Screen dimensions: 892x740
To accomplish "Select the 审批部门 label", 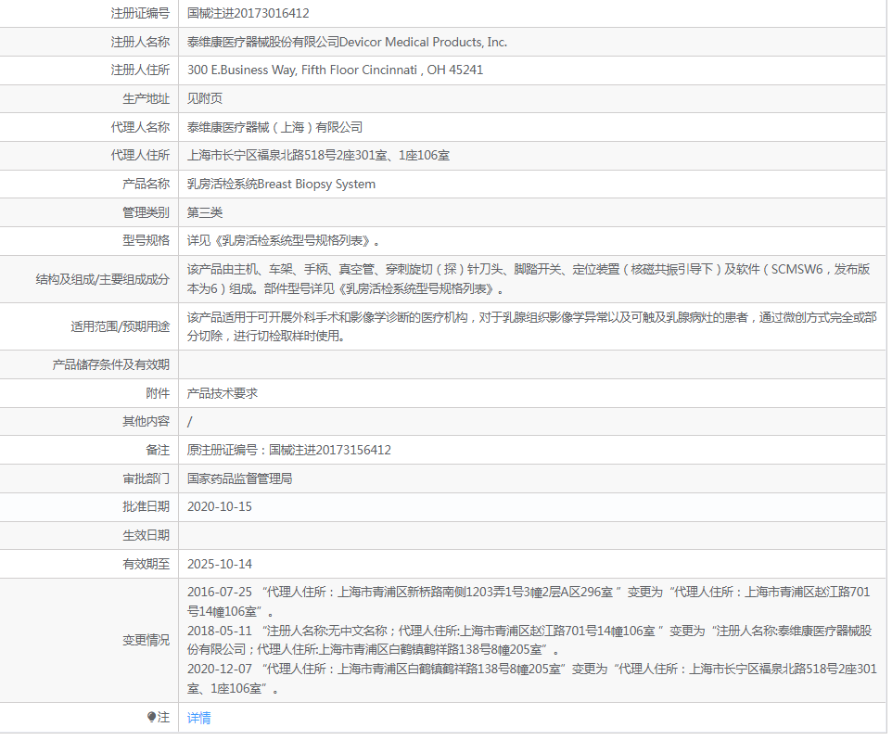I will [x=147, y=478].
